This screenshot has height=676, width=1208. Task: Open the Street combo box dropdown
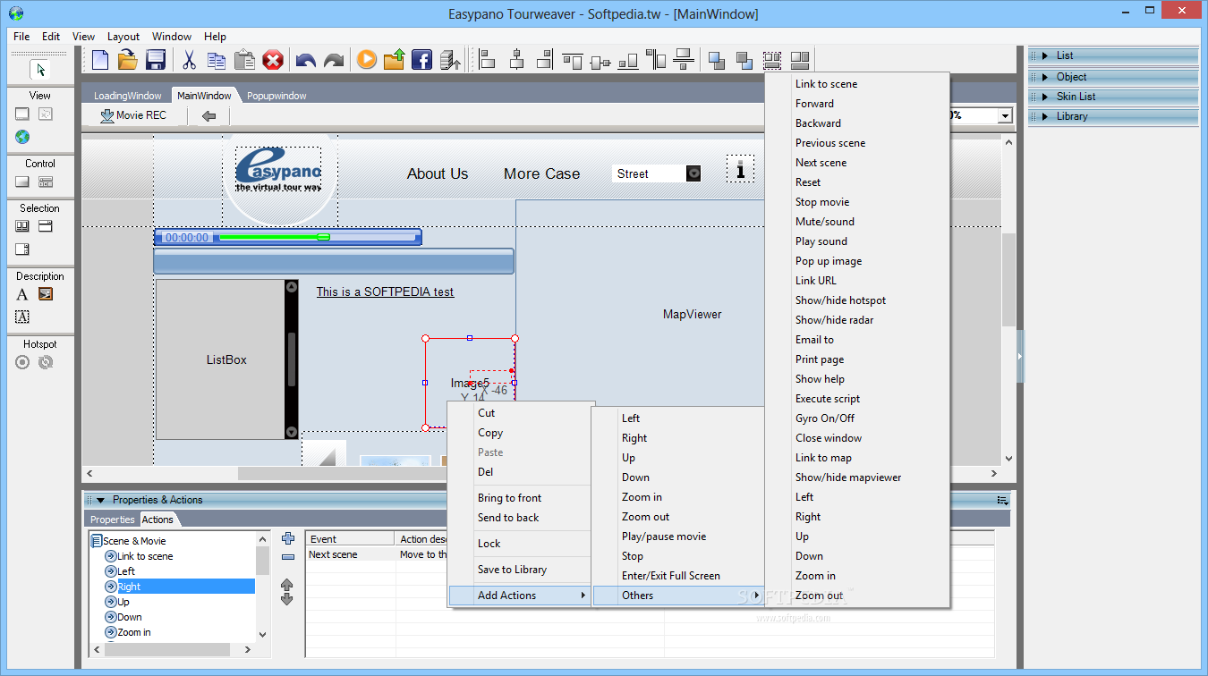[693, 173]
